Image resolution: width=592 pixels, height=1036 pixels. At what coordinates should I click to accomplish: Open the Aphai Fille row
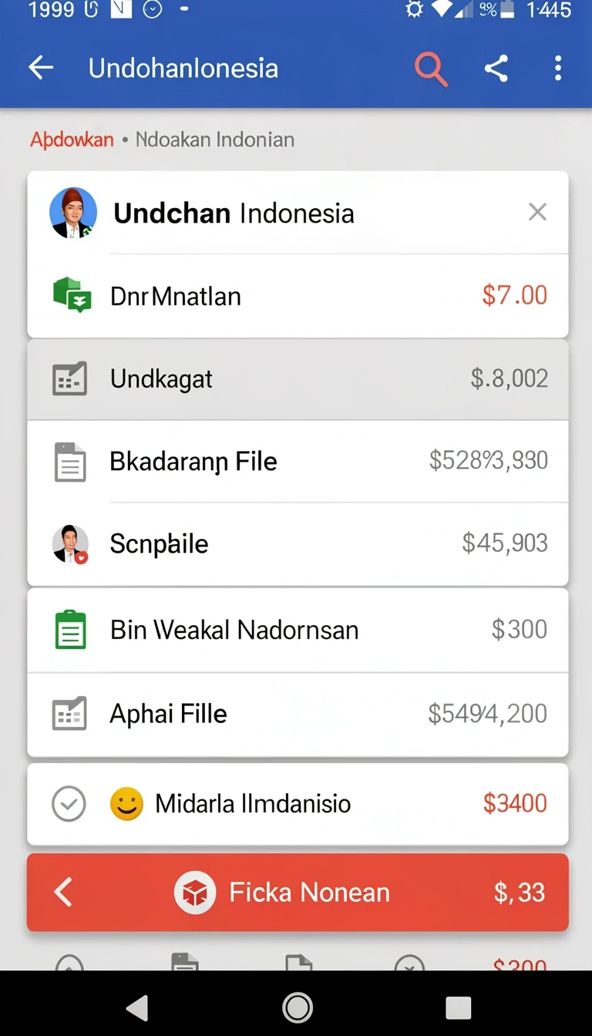pos(298,714)
